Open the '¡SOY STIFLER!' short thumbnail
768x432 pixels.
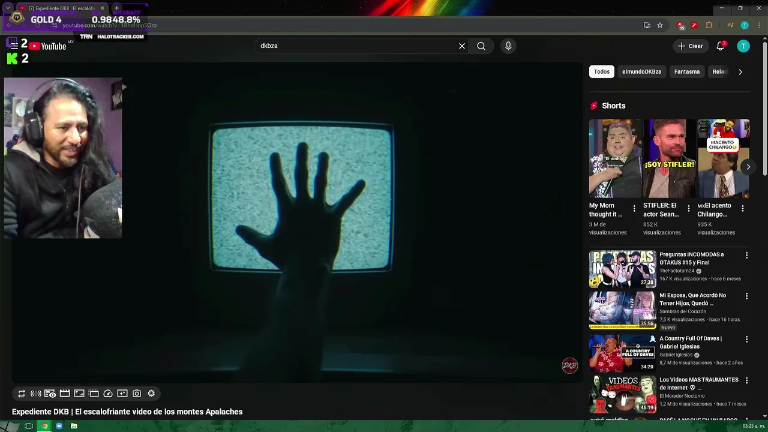pyautogui.click(x=669, y=158)
